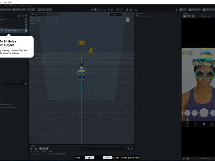Open the window layout dropdown near moon
Viewport: 215px width, 161px height.
pyautogui.click(x=183, y=10)
